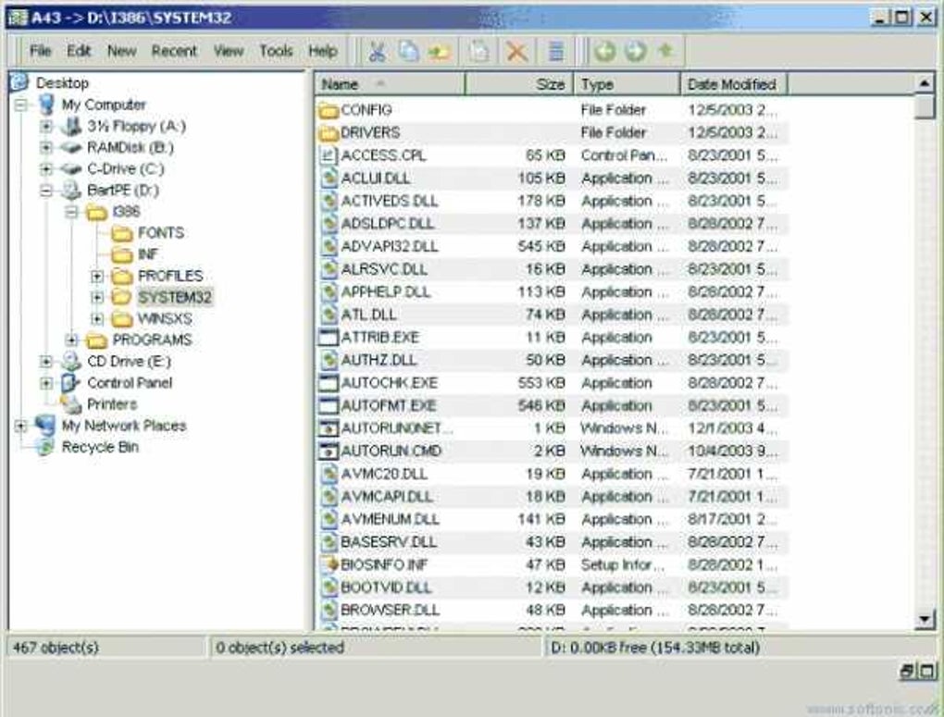944x717 pixels.
Task: Collapse the BartPE (D:) node
Action: point(46,191)
